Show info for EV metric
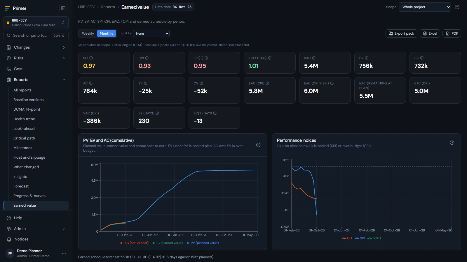The width and height of the screenshot is (467, 262). pos(422,58)
